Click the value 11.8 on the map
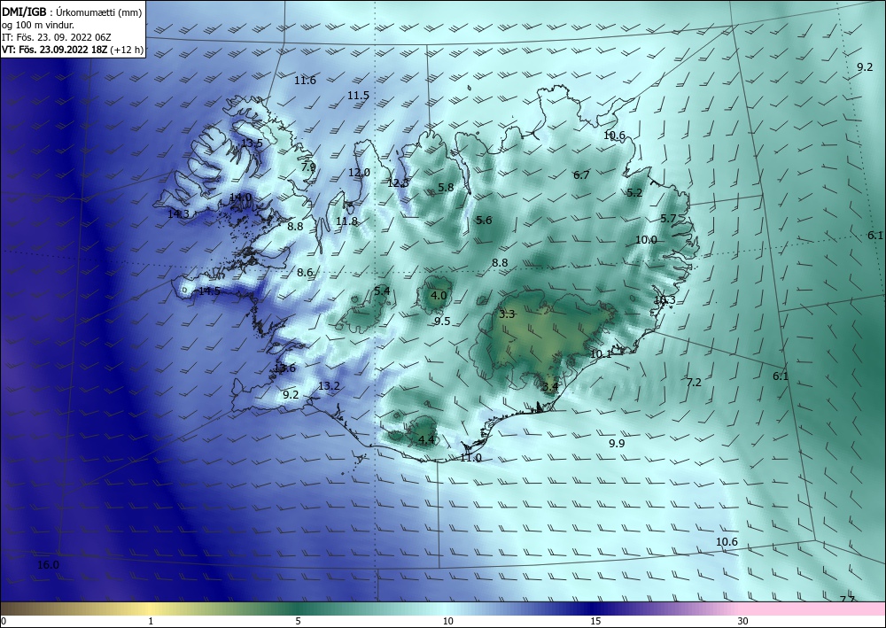The image size is (886, 628). click(347, 221)
